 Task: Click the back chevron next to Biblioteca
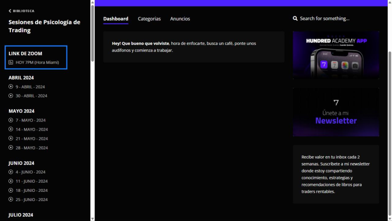pos(10,11)
